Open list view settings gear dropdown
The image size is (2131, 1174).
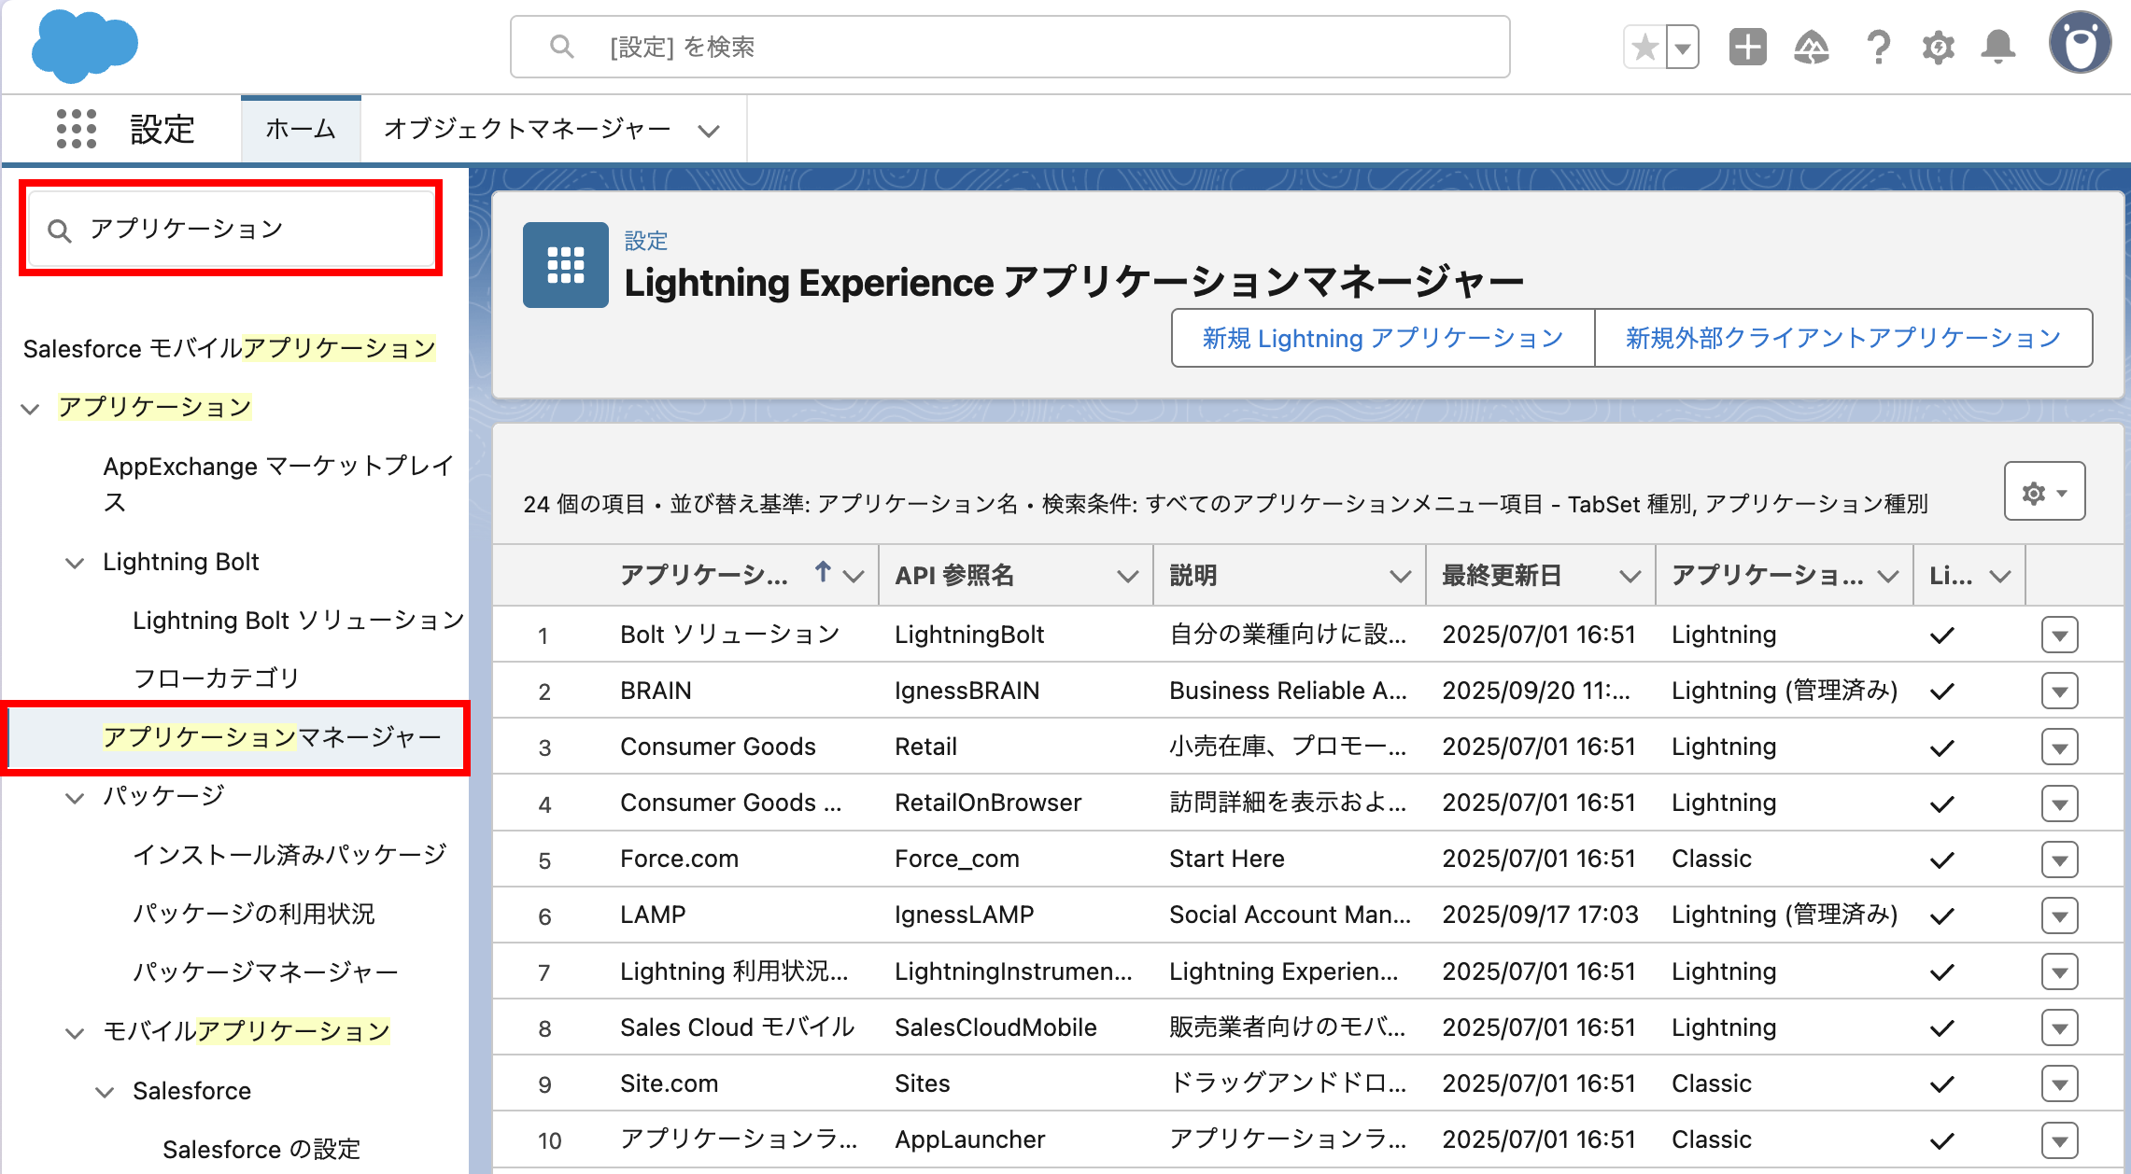tap(2044, 492)
